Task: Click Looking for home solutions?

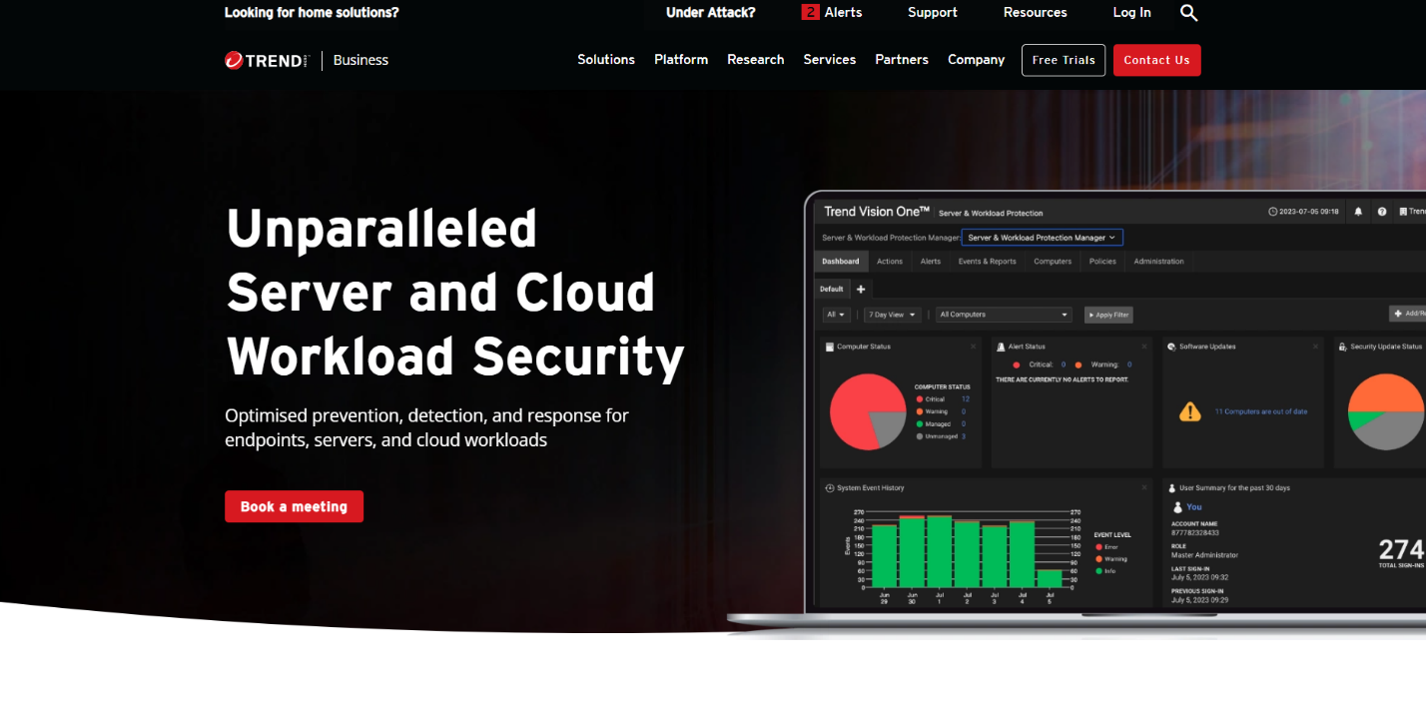Action: 312,13
